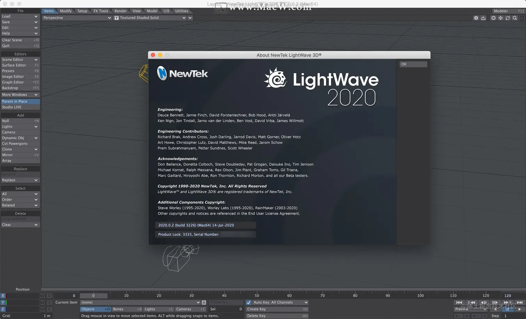Open Current Item (none) dropdown

click(x=140, y=302)
